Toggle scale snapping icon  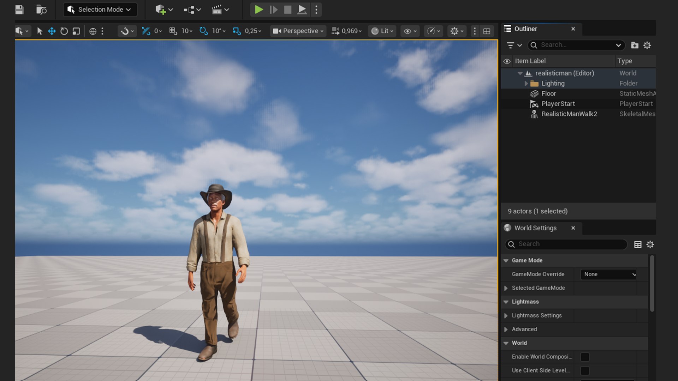point(237,31)
